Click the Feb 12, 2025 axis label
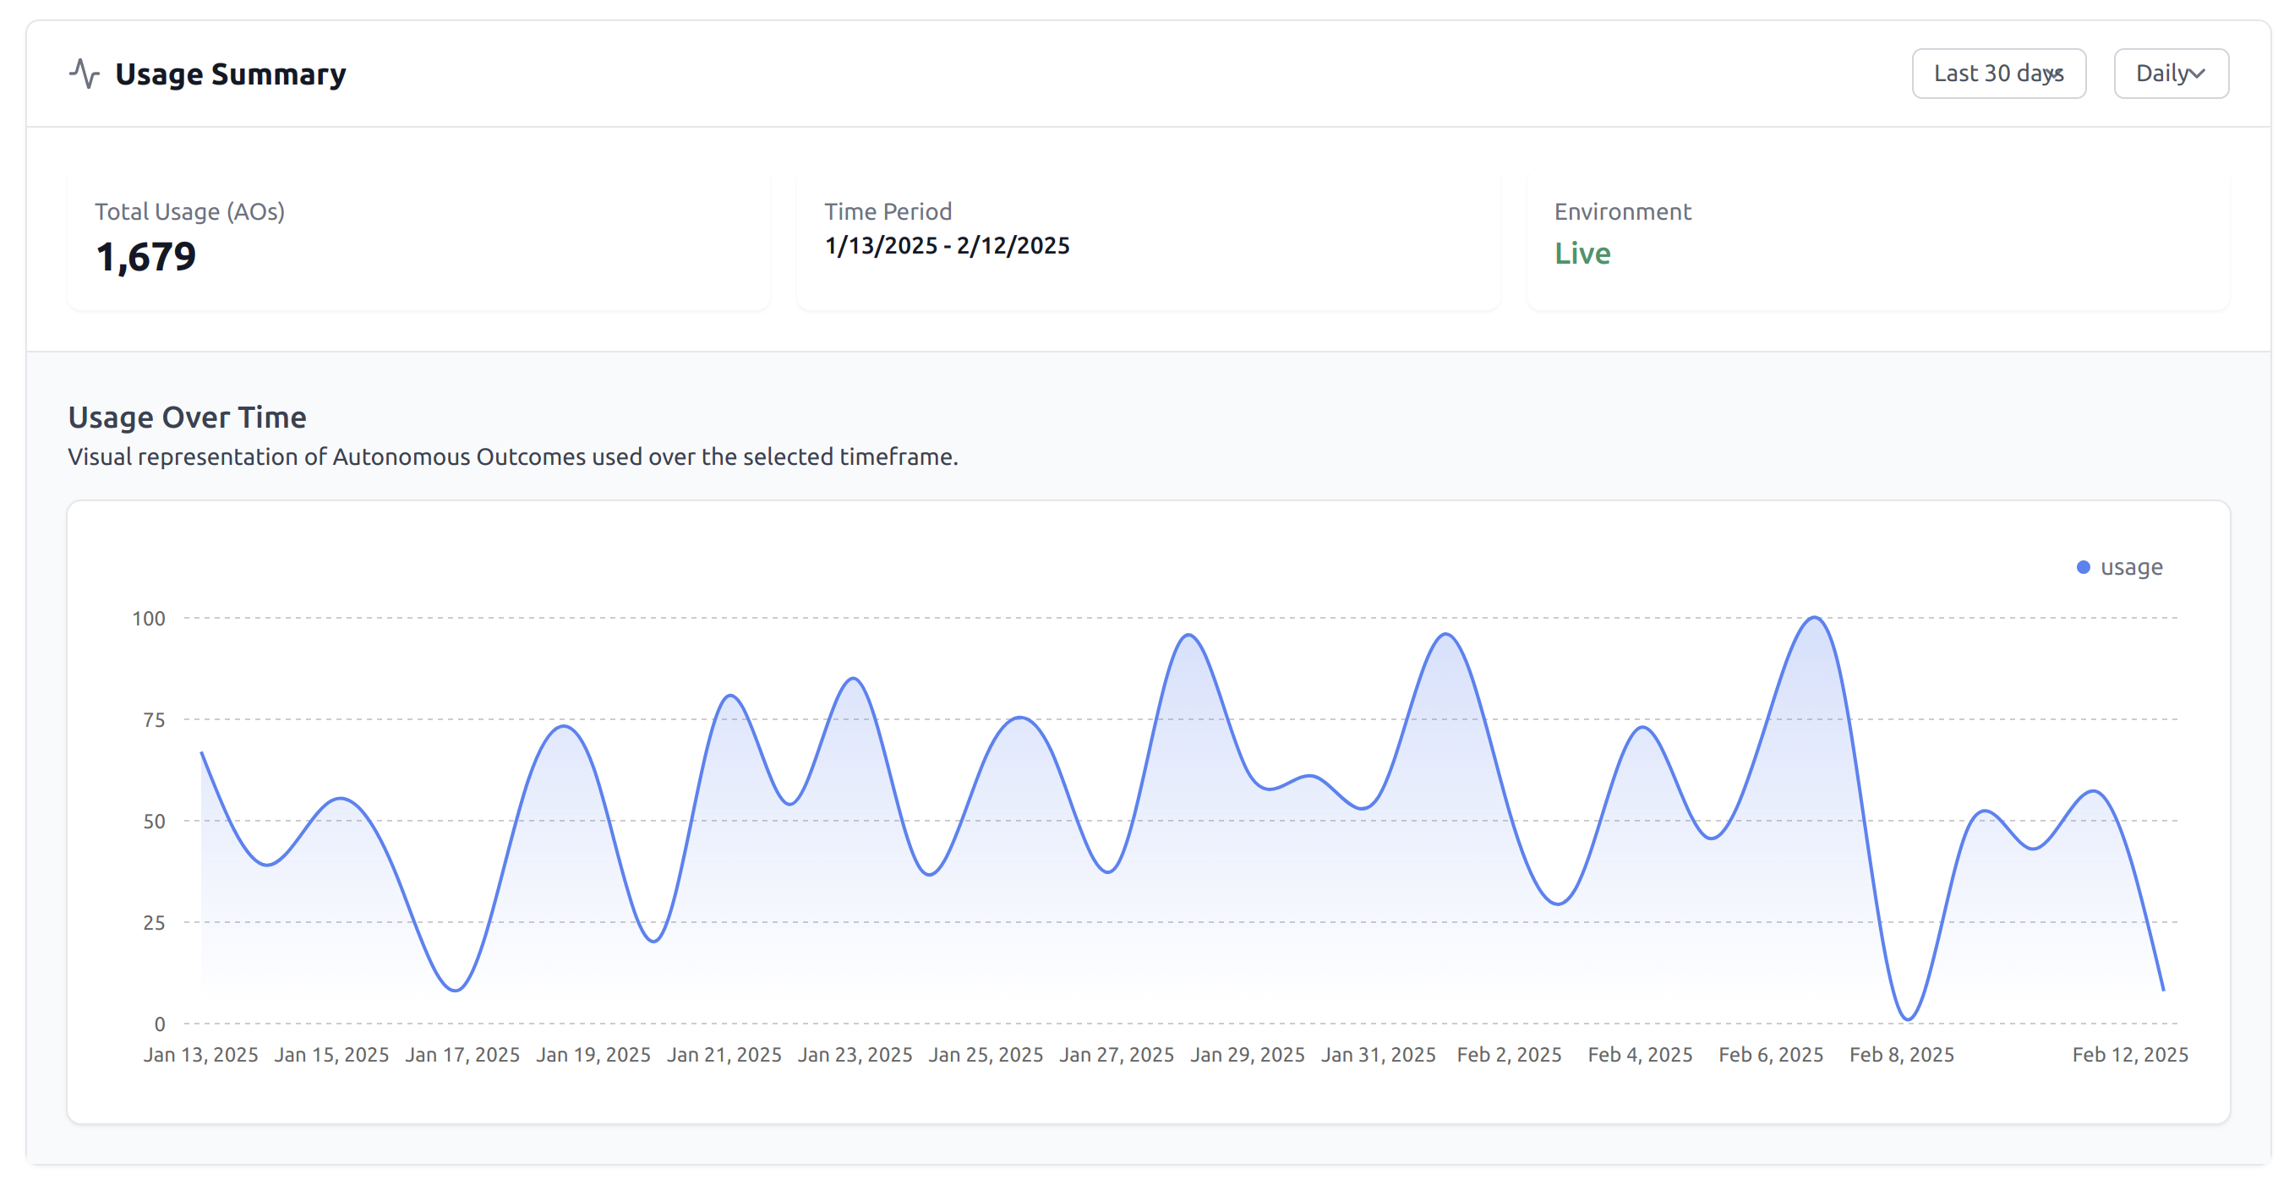Screen dimensions: 2289x1185 tap(2130, 1055)
